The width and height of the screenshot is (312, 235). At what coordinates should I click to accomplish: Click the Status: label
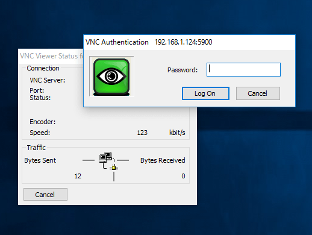pyautogui.click(x=40, y=98)
